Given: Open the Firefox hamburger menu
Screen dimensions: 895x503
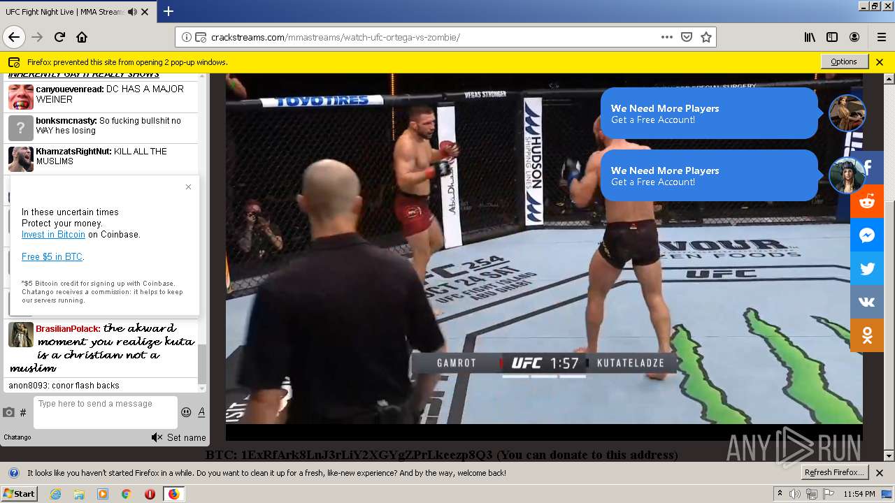Looking at the screenshot, I should pos(882,37).
